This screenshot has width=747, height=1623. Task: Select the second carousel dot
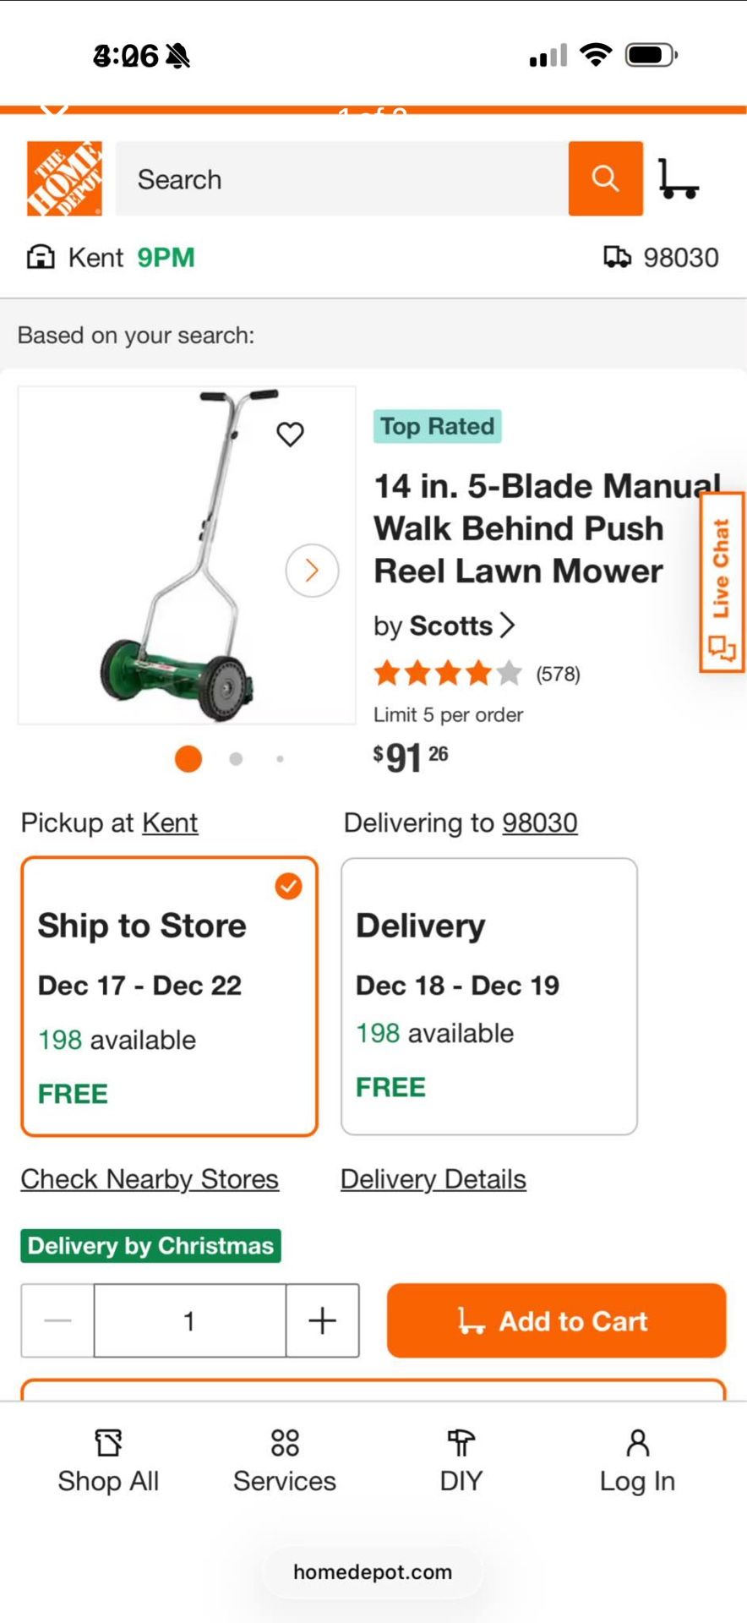tap(234, 759)
